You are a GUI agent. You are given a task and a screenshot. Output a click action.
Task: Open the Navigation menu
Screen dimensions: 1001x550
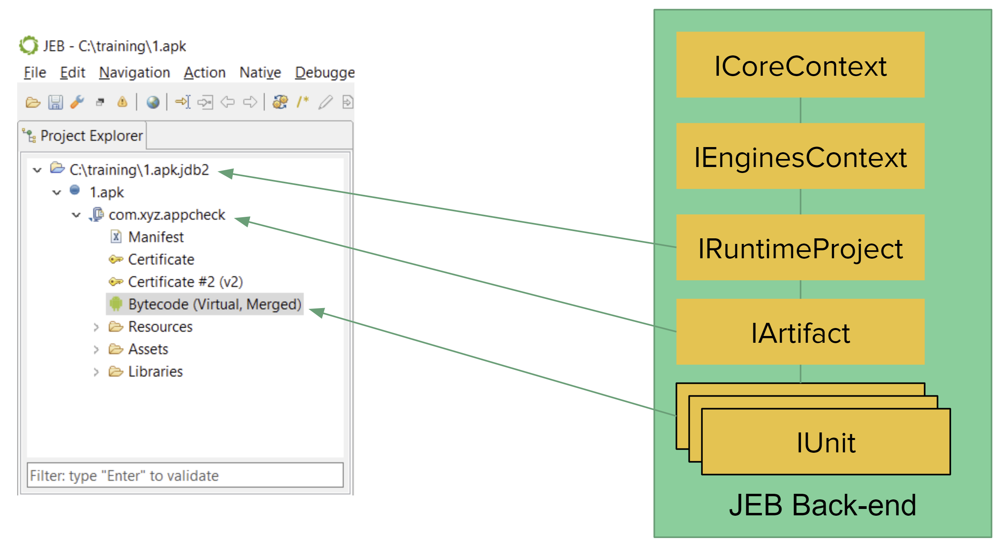[x=135, y=73]
